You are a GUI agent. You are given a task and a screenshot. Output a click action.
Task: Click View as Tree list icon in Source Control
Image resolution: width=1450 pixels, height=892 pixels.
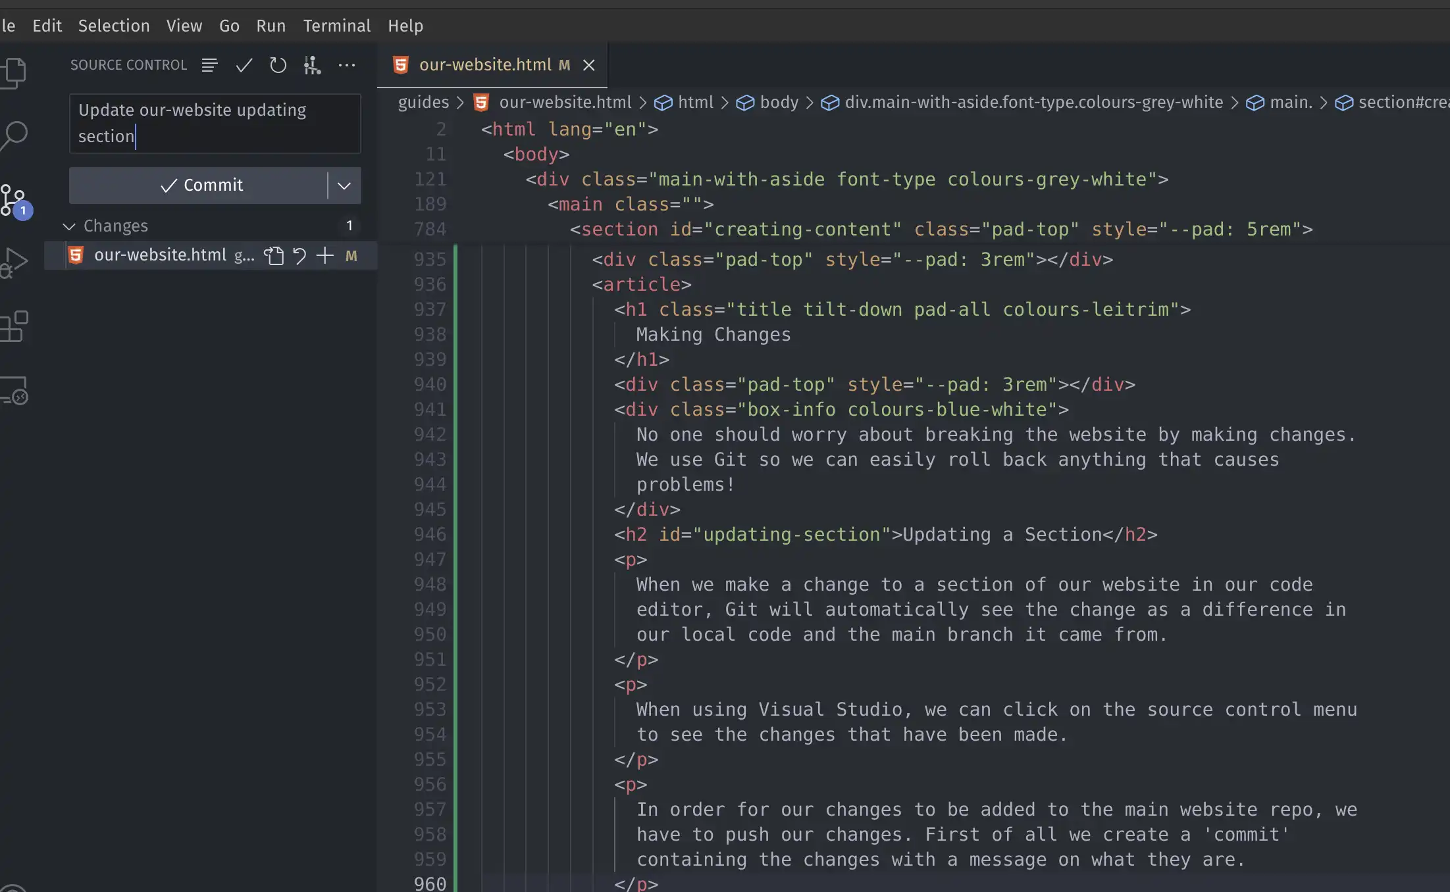tap(209, 65)
